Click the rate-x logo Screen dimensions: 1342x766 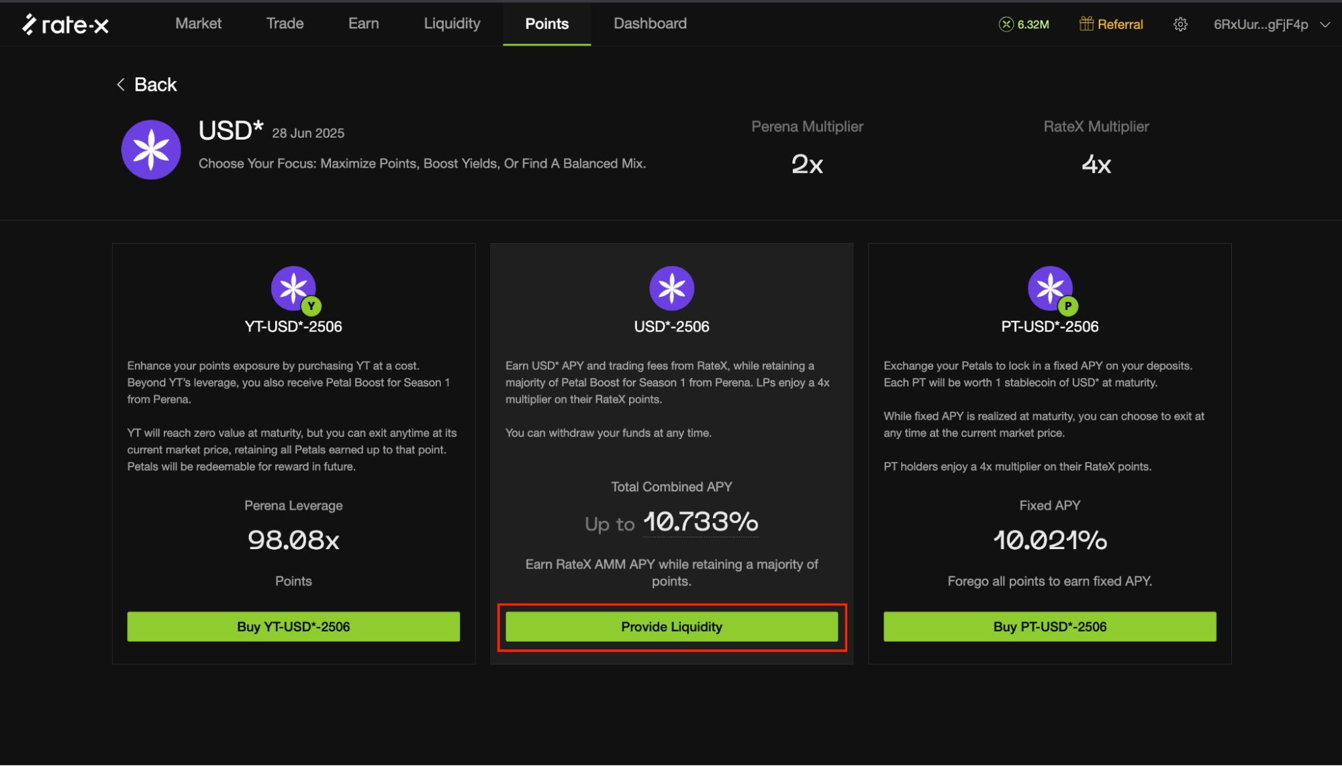(65, 25)
